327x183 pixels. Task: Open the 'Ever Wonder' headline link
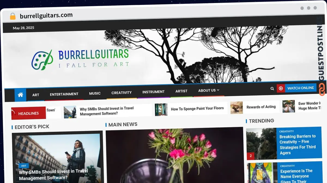coord(310,106)
